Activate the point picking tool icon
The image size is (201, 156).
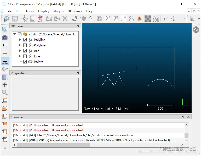click(25, 19)
